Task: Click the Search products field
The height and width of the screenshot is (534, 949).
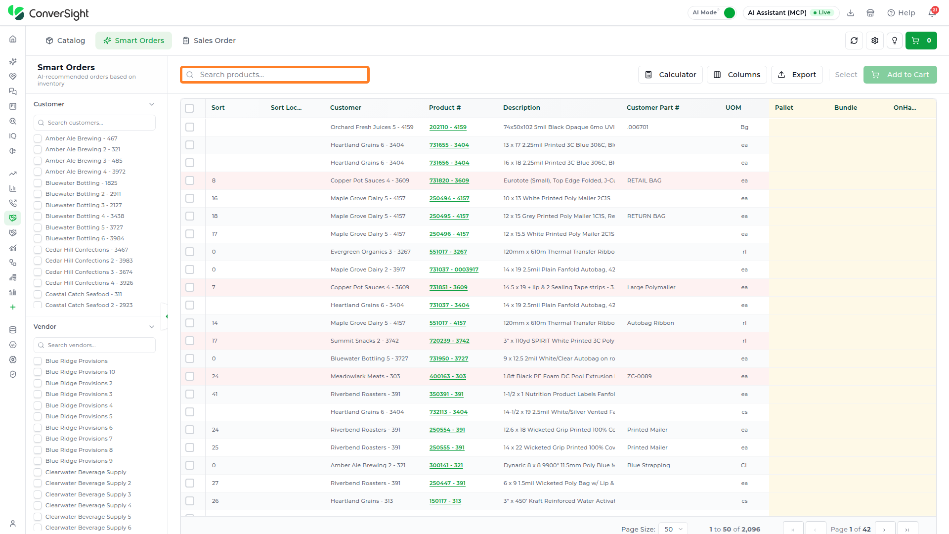Action: click(x=275, y=75)
